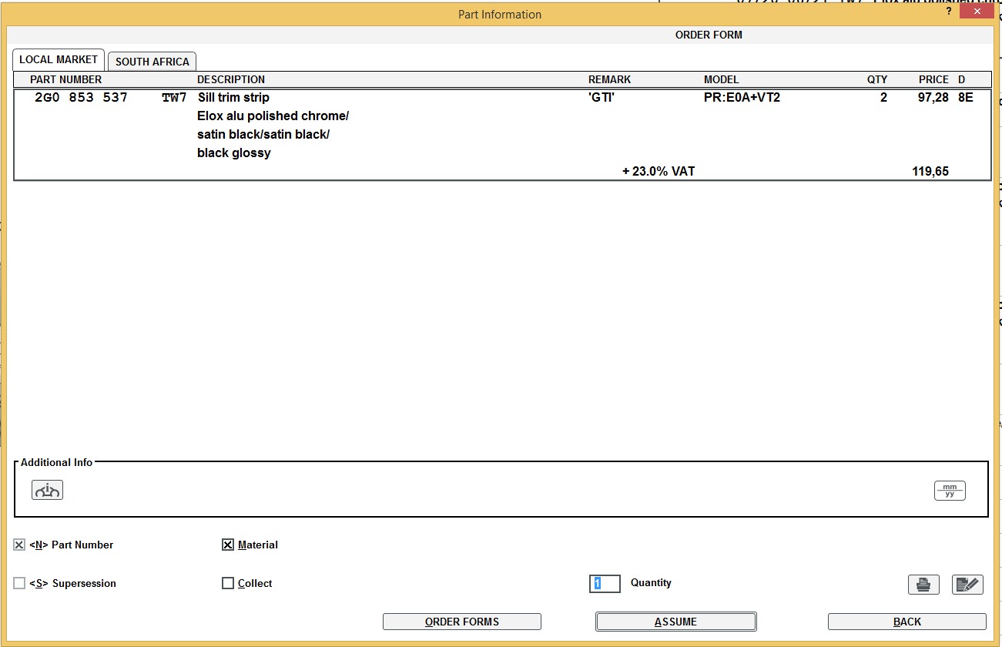
Task: Toggle the <N> Part Number checkbox
Action: 19,545
